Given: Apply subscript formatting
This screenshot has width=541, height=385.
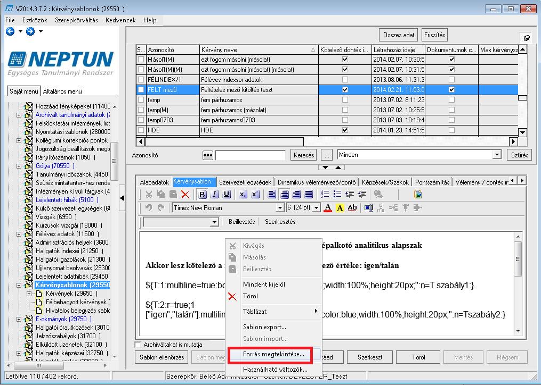Looking at the screenshot, I should tap(243, 195).
